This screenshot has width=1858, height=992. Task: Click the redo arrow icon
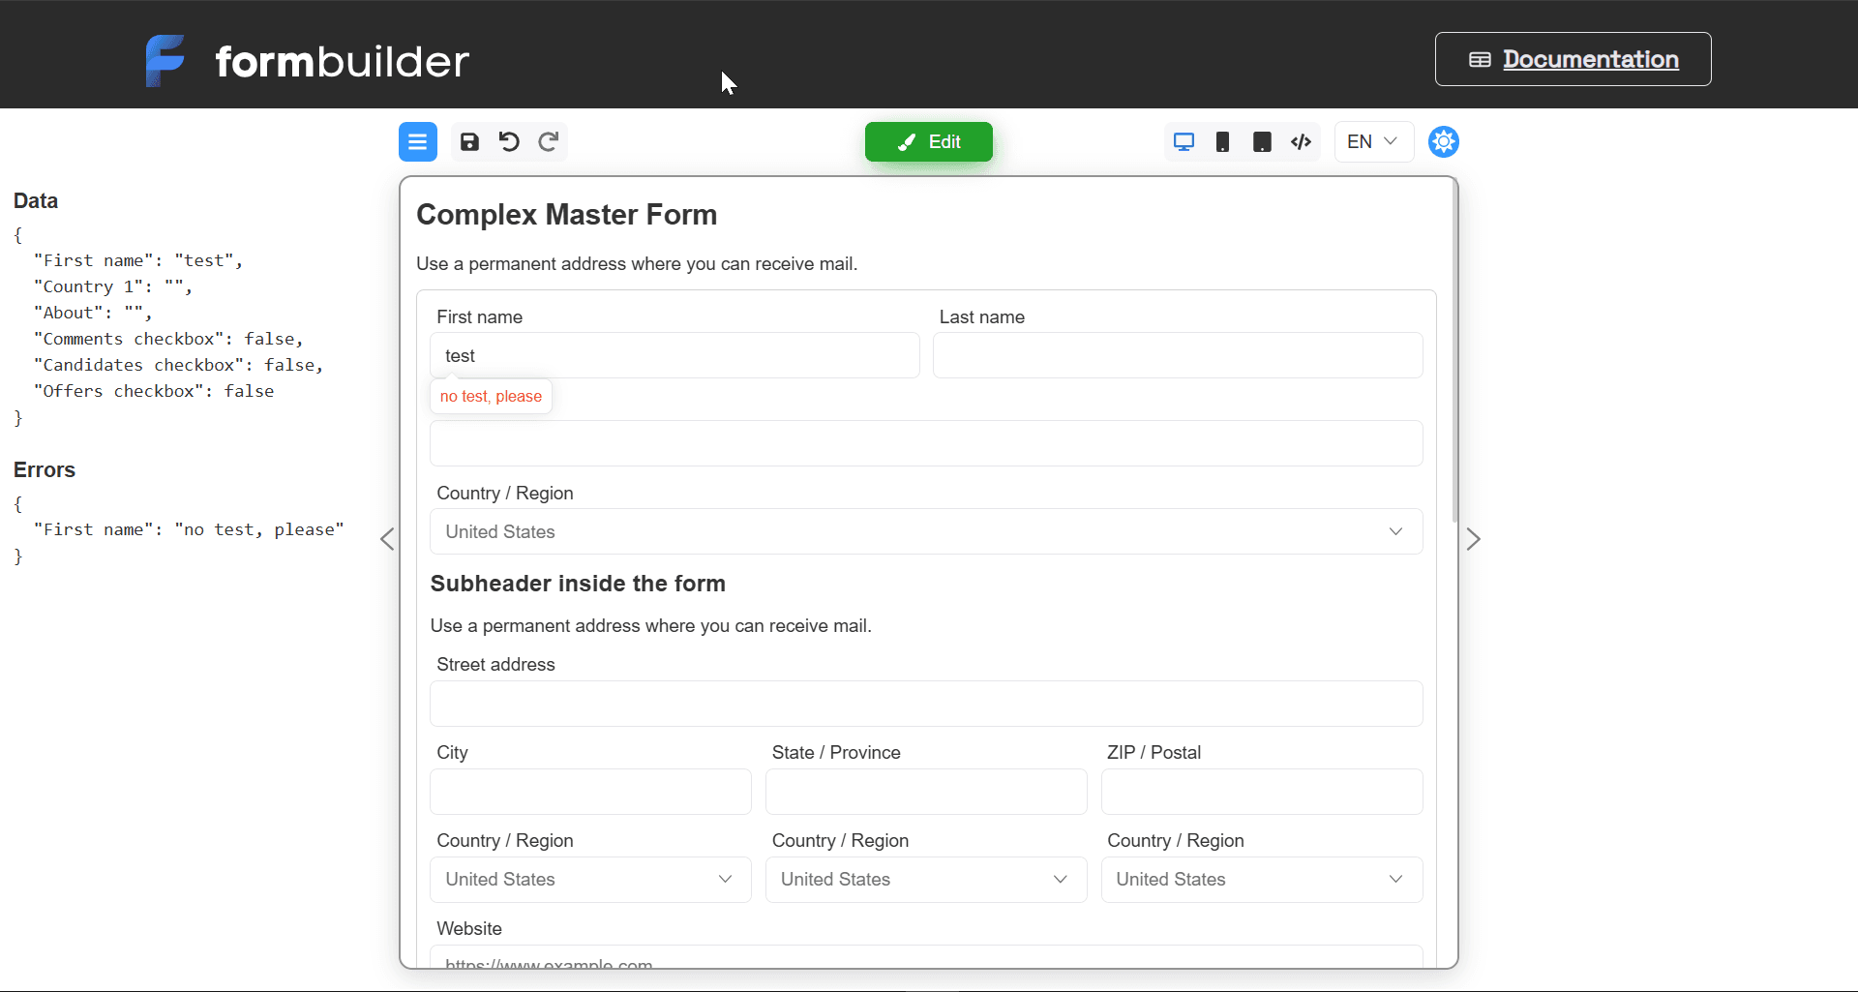(549, 142)
